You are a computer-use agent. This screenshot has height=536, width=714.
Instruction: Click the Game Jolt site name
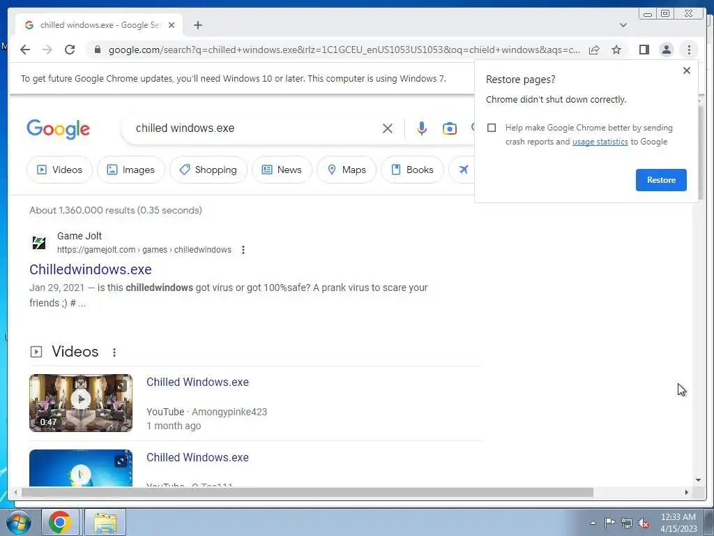coord(79,236)
